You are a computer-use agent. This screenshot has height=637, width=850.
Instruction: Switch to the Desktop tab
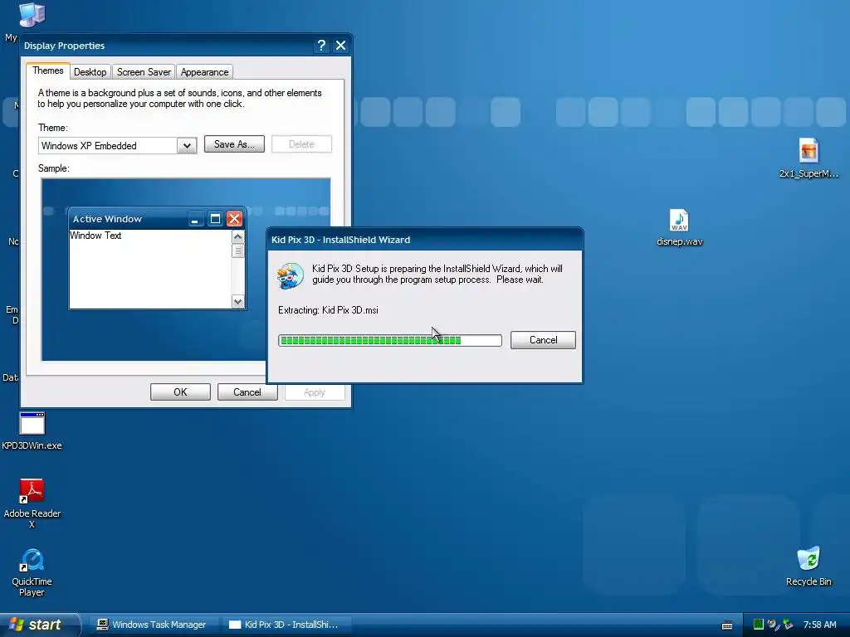(x=90, y=72)
